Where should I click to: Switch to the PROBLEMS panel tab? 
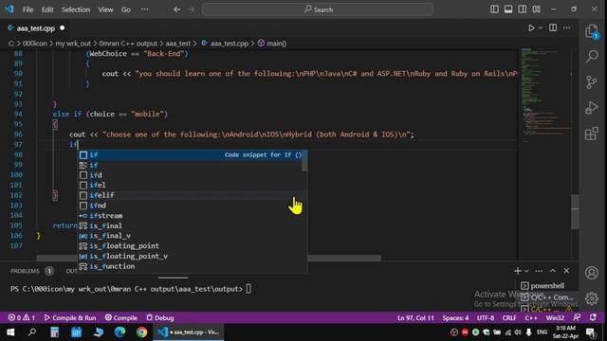pyautogui.click(x=25, y=271)
